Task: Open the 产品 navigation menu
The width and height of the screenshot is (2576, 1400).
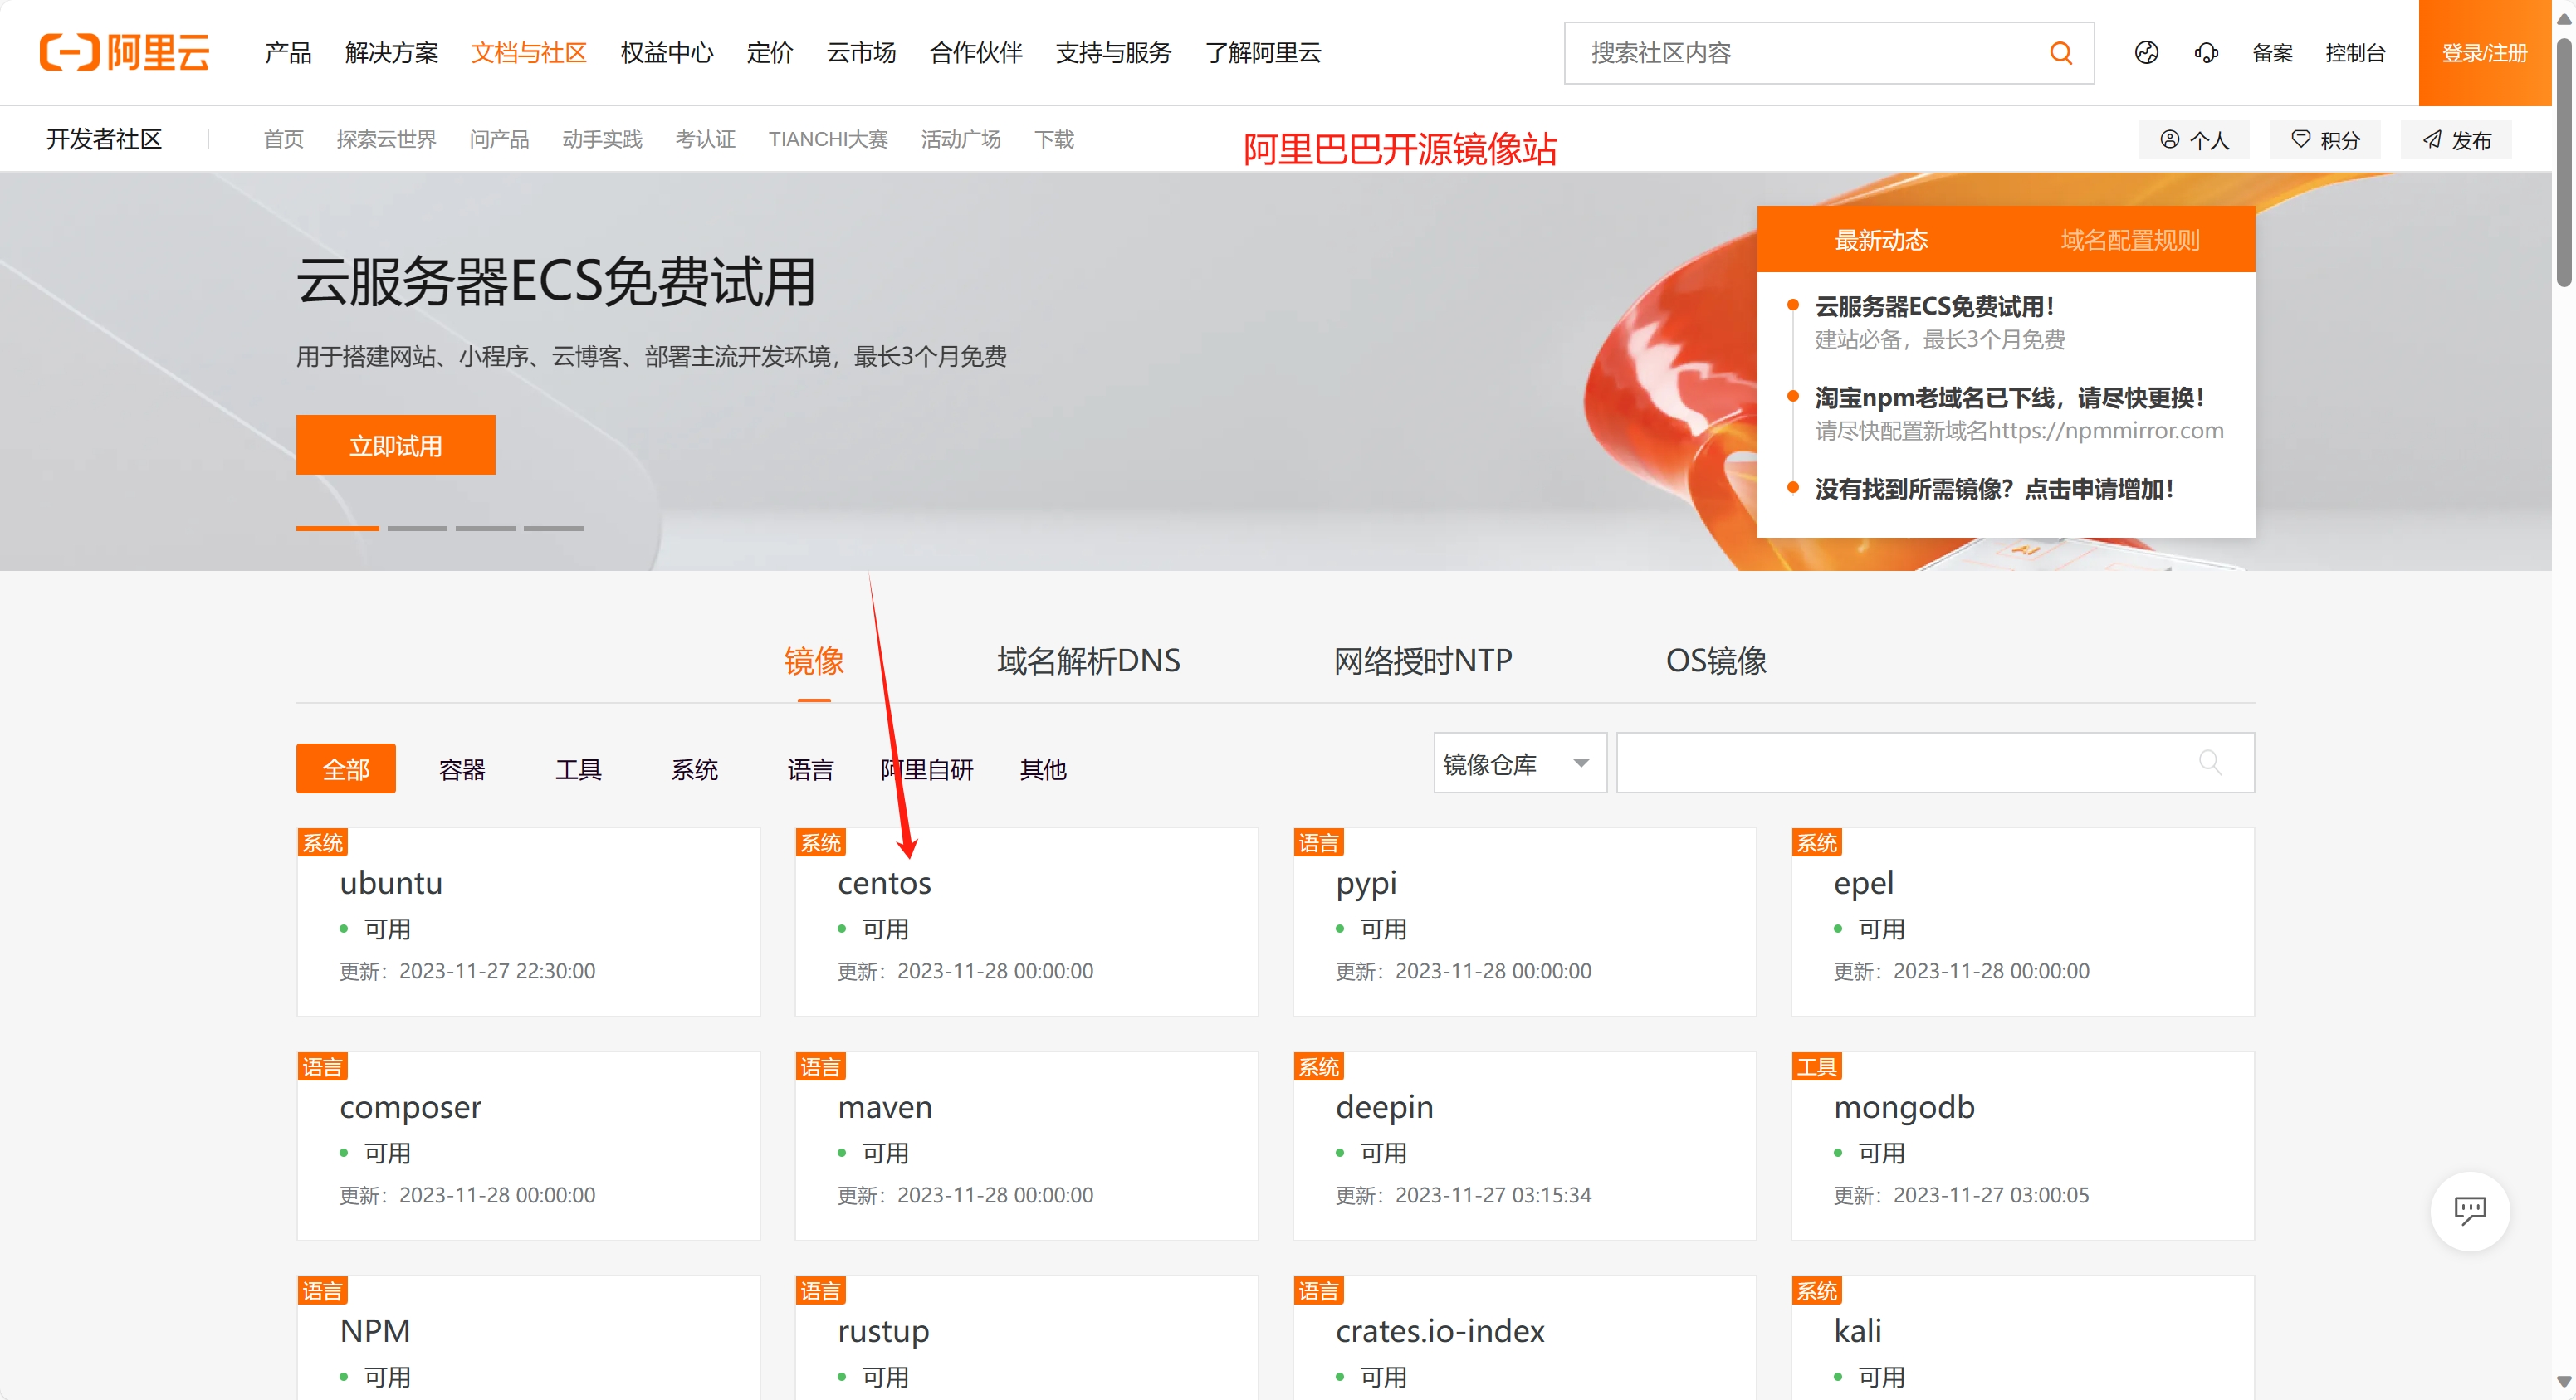Action: tap(288, 53)
